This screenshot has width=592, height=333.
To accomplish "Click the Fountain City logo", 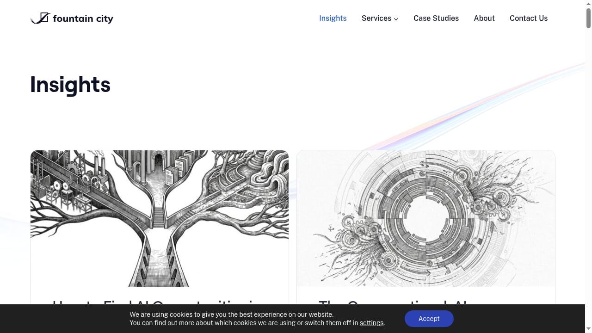I will 72,18.
